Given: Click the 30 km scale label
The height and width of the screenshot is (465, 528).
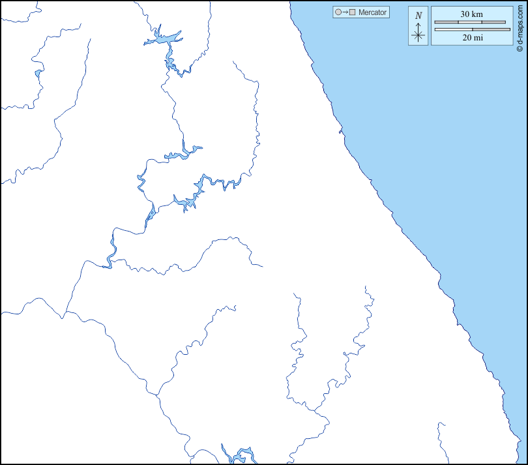Looking at the screenshot, I should [x=471, y=14].
